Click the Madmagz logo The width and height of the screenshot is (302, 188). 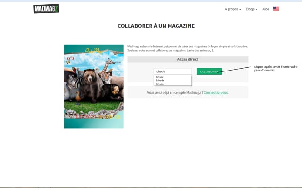click(46, 9)
